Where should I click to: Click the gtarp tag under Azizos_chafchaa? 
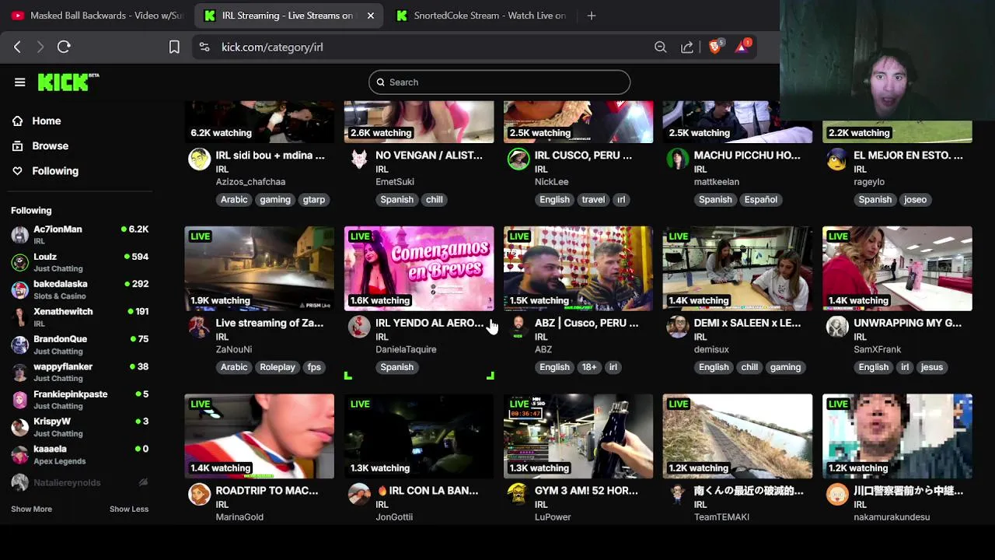click(314, 199)
